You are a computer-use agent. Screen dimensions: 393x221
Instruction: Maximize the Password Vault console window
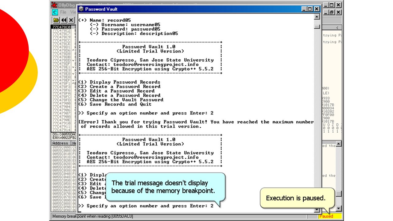pos(310,9)
